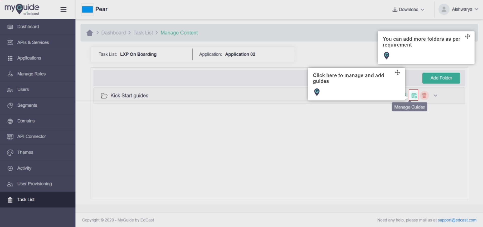Click the Dashboard sidebar icon
The height and width of the screenshot is (227, 483).
point(10,27)
